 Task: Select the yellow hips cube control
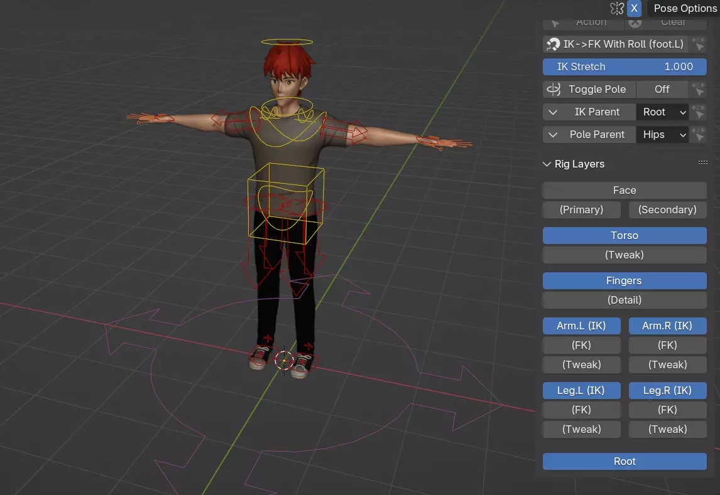(x=286, y=203)
